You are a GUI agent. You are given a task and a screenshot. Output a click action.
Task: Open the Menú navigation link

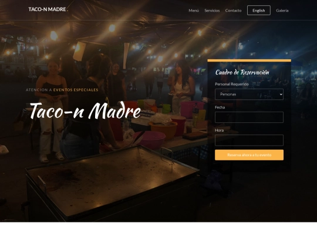pyautogui.click(x=194, y=11)
